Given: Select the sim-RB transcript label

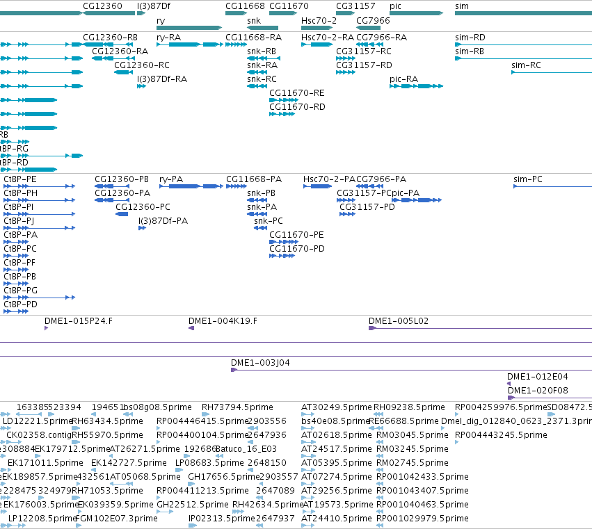Looking at the screenshot, I should pyautogui.click(x=470, y=51).
